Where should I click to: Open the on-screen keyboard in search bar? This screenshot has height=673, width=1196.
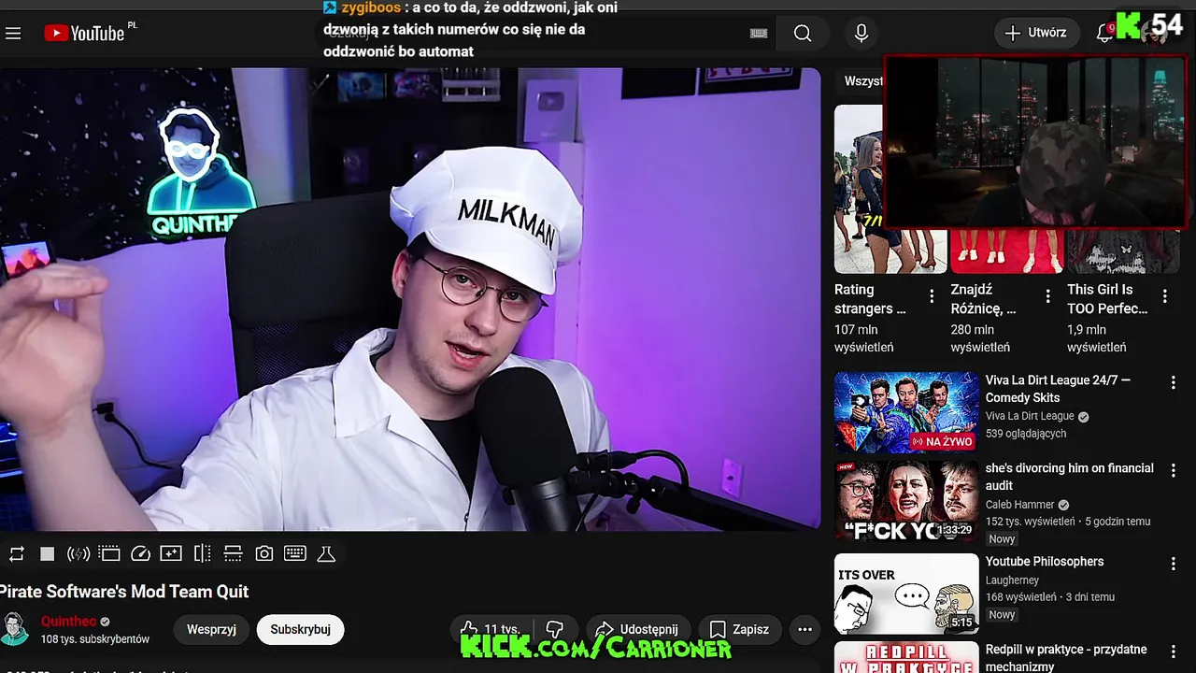click(759, 34)
